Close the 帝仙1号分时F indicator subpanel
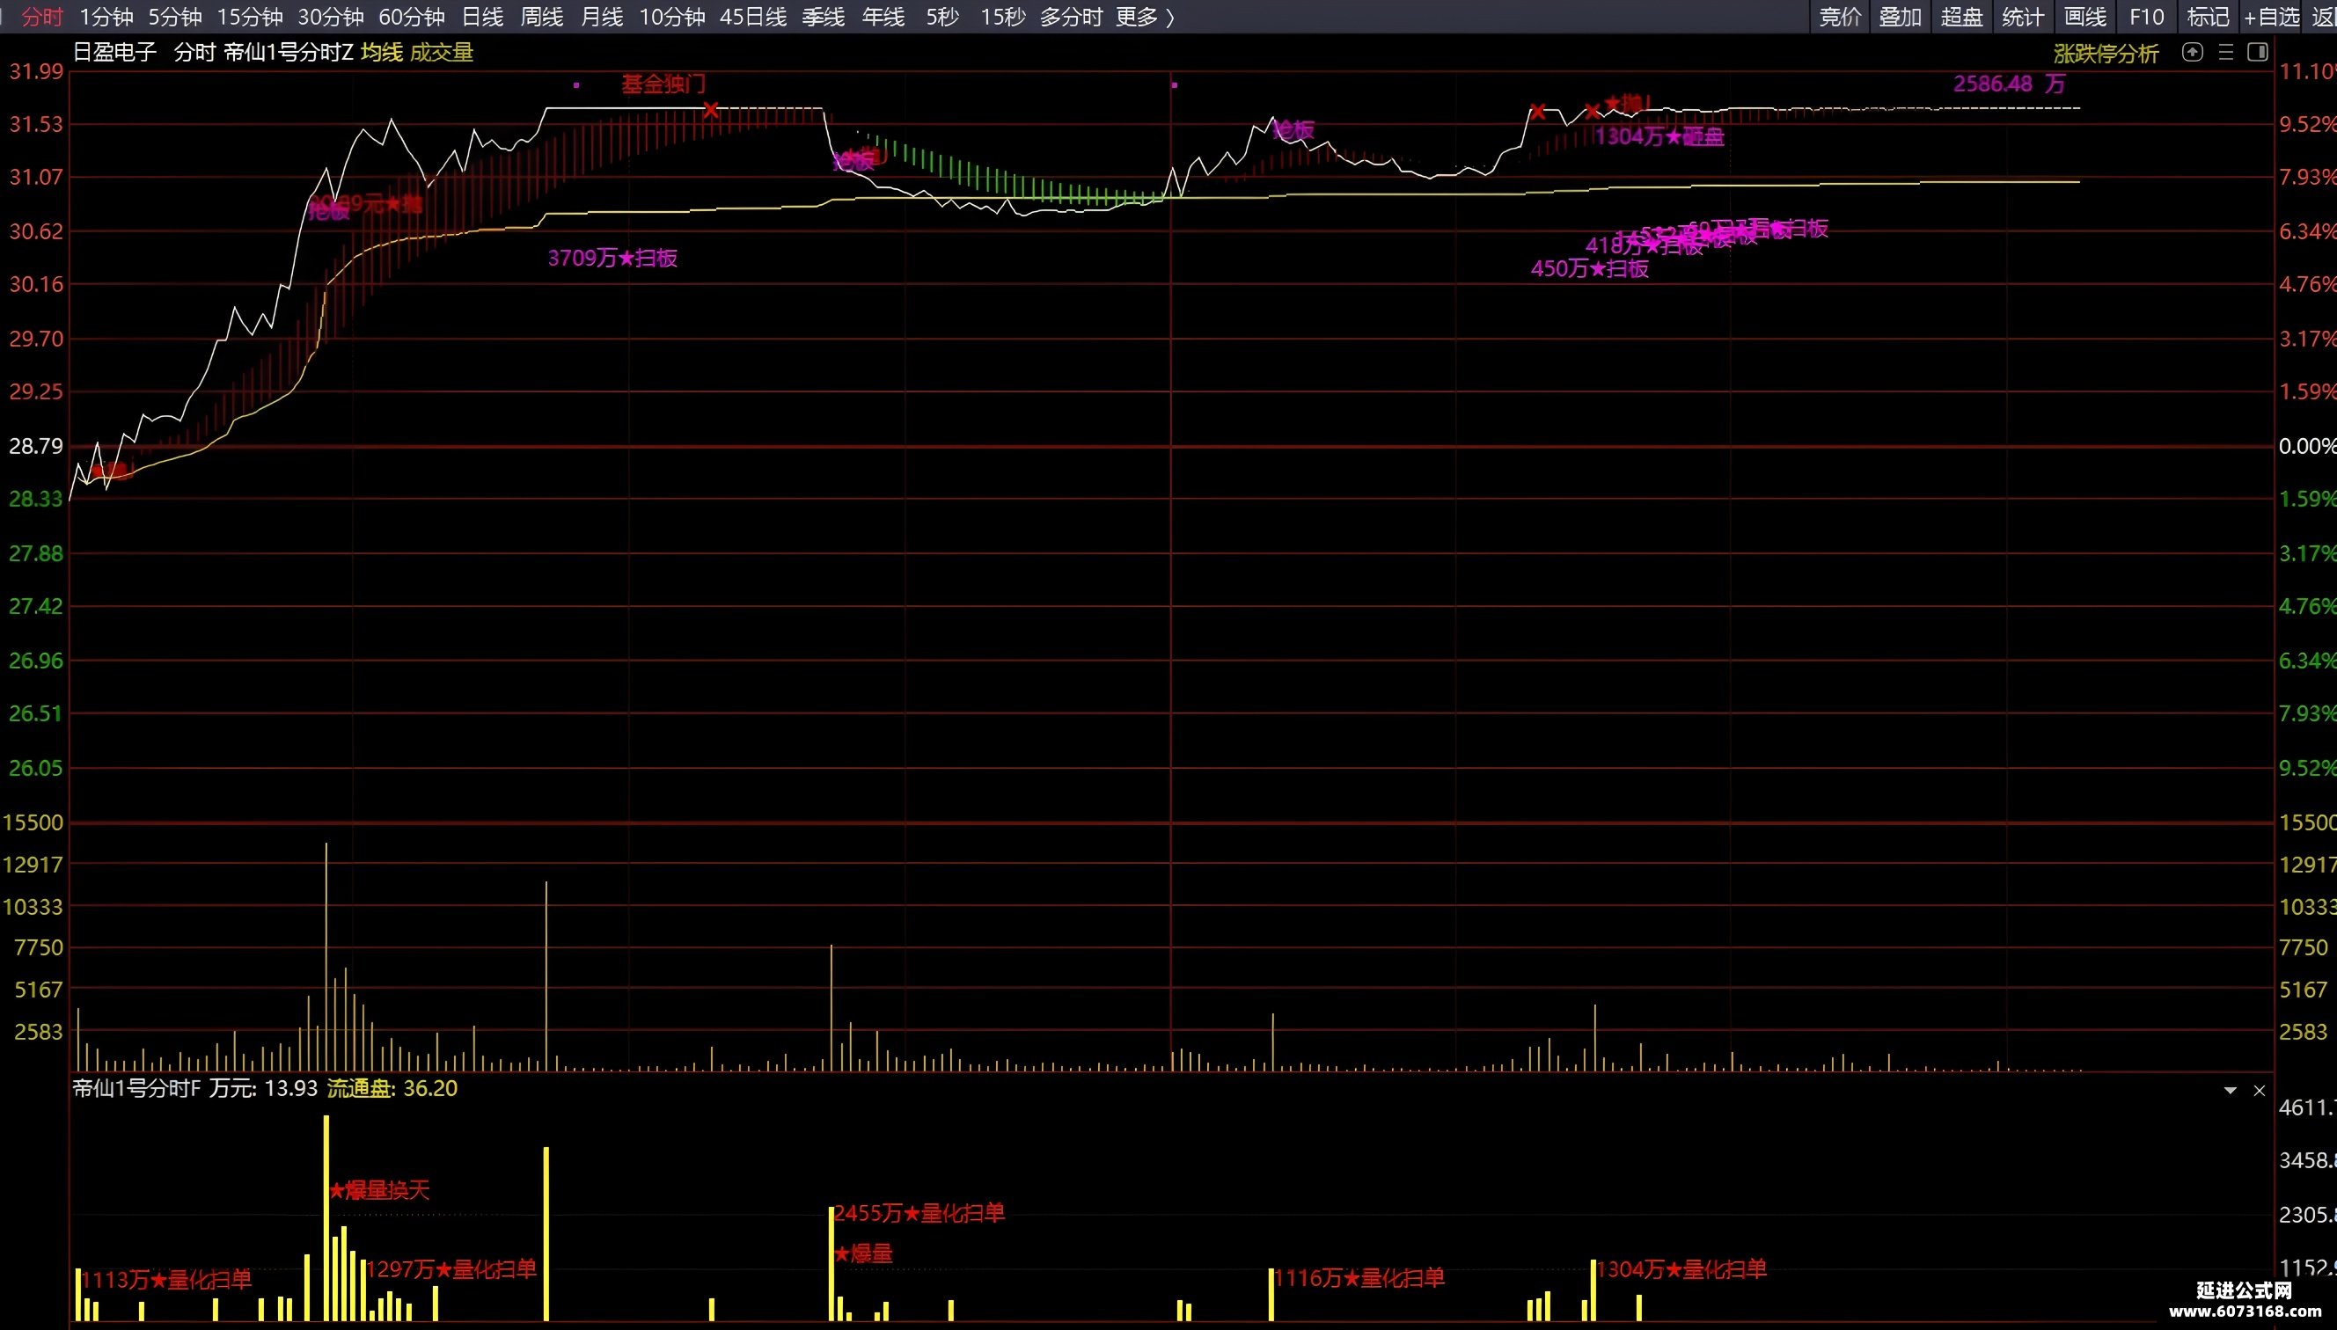2337x1330 pixels. coord(2260,1091)
